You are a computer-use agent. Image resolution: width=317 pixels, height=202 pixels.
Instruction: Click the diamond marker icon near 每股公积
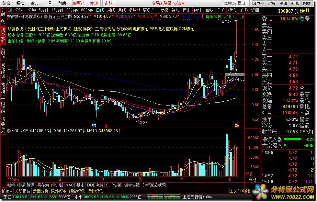(235, 17)
